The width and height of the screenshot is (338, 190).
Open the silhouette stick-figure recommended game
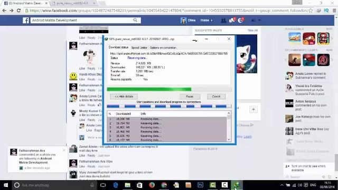295,60
